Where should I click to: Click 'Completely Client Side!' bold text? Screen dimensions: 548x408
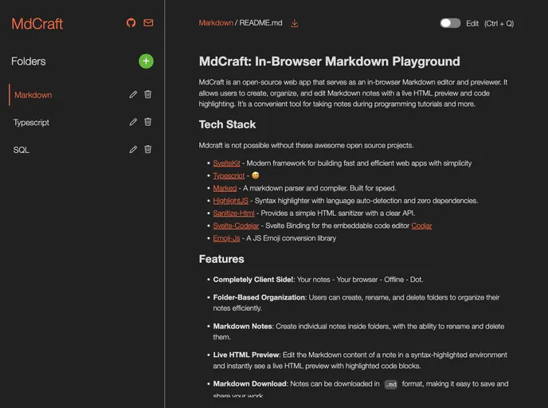click(x=254, y=280)
